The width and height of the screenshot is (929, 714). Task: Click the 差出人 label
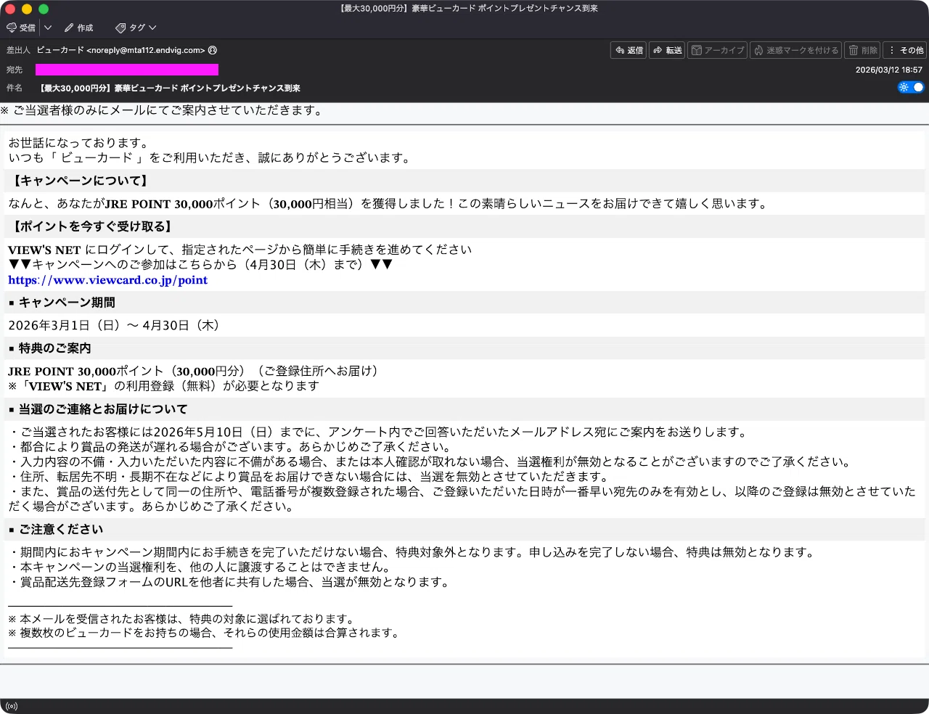point(18,50)
